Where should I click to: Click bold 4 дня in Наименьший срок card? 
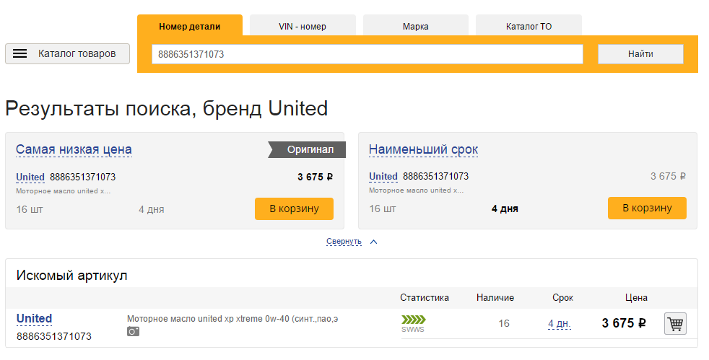pos(505,208)
